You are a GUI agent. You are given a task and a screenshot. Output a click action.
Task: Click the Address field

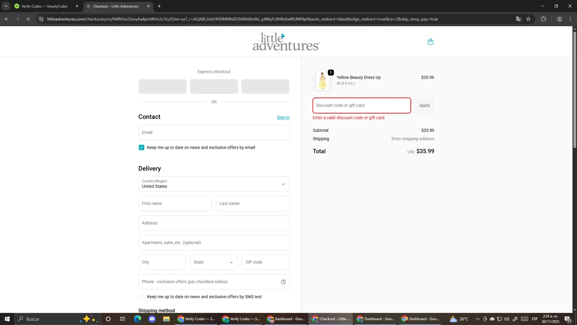pyautogui.click(x=214, y=223)
